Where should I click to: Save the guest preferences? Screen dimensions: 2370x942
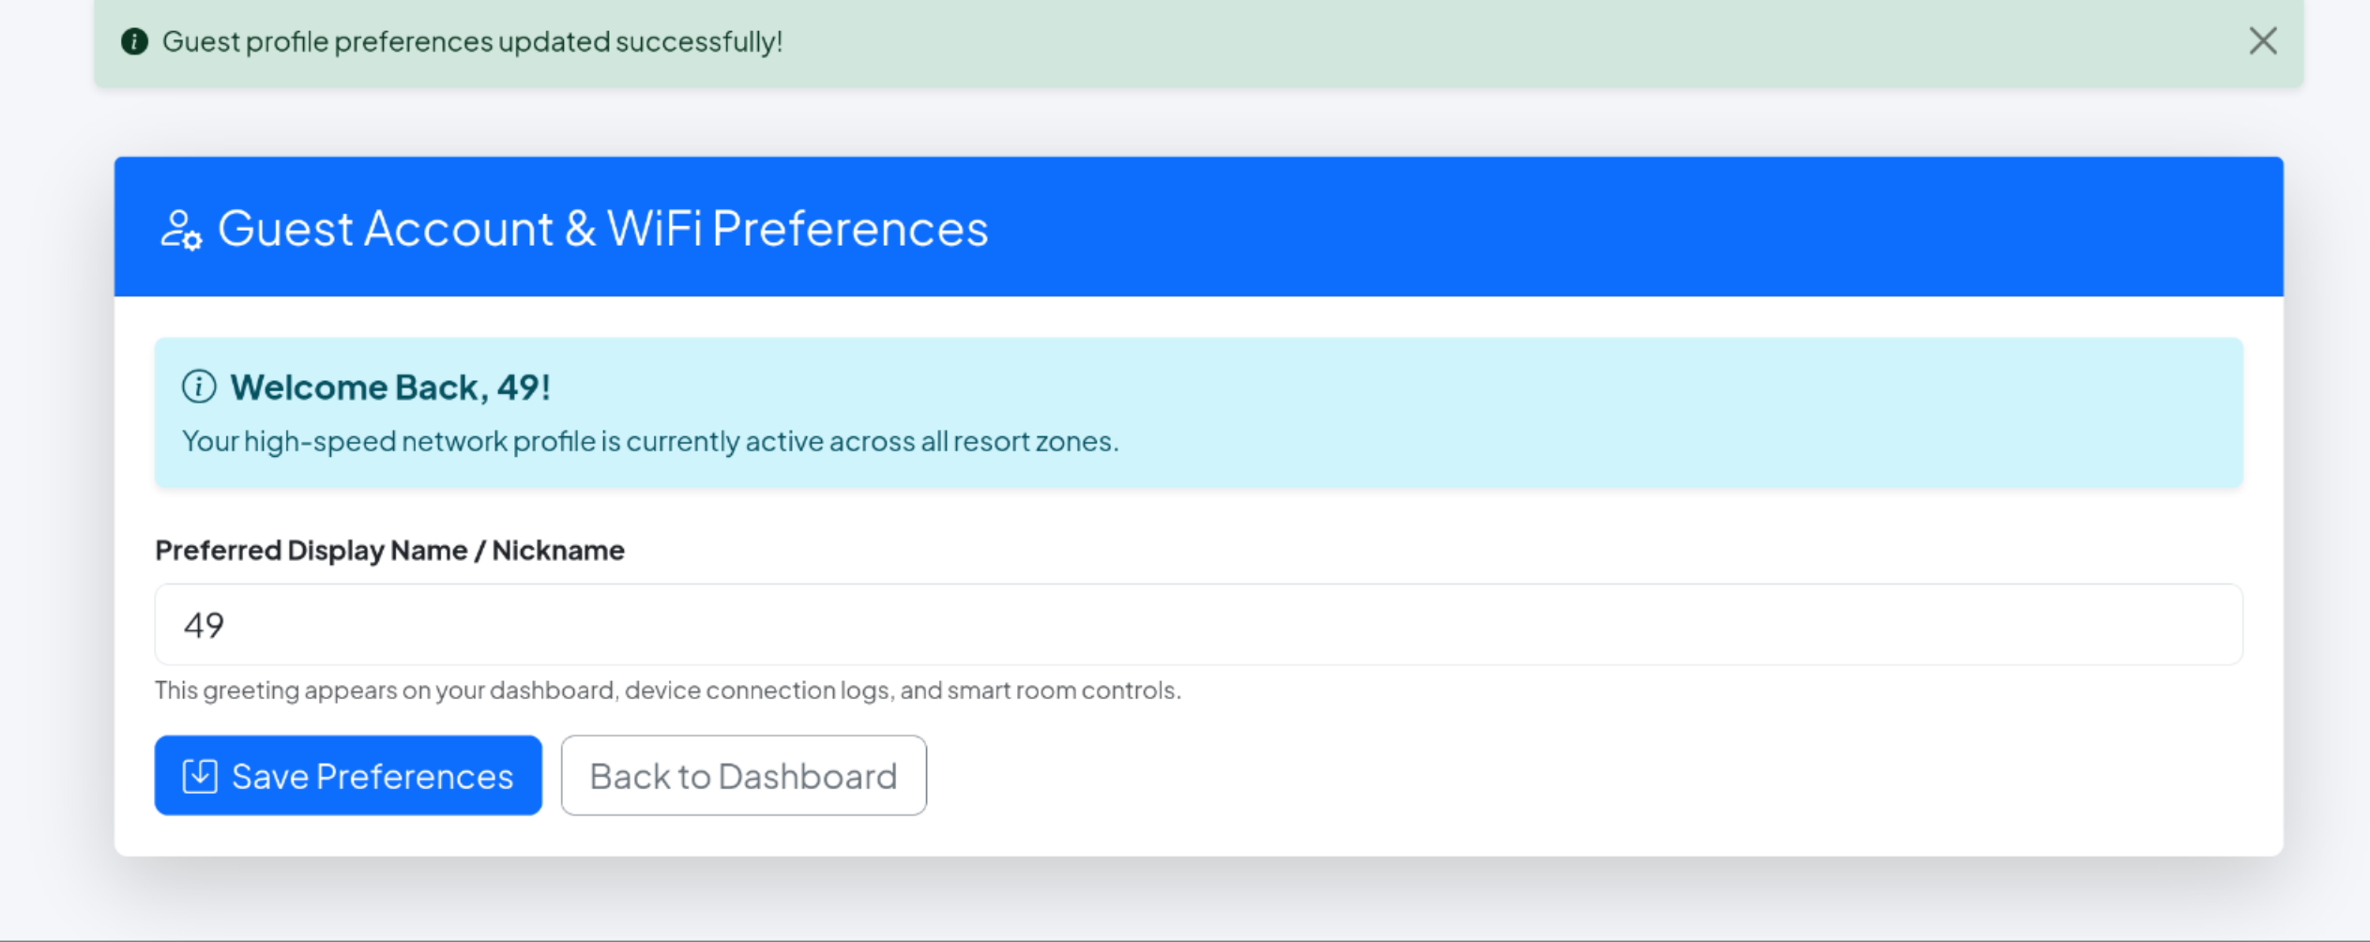tap(348, 775)
